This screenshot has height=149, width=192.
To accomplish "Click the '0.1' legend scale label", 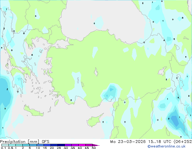I will point(3,148).
